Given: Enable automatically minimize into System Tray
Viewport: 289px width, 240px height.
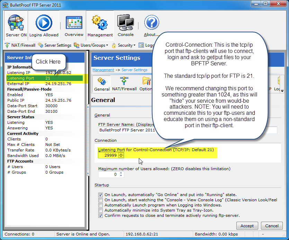Looking at the screenshot, I should [x=100, y=210].
